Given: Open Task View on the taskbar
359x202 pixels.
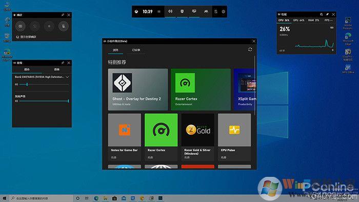Looking at the screenshot, I should 87,198.
